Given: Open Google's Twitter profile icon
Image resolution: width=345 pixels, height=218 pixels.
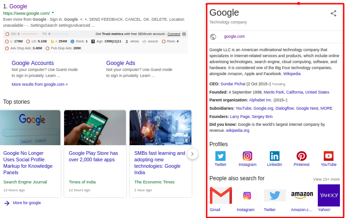Looking at the screenshot, I should [220, 156].
